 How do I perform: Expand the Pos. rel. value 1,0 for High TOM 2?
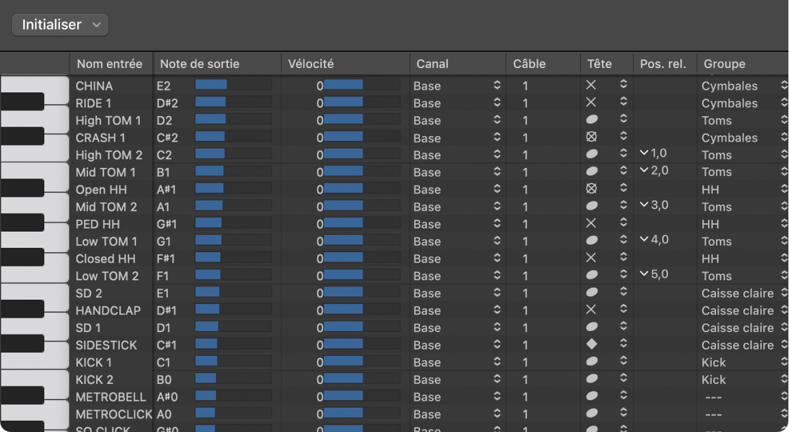tap(654, 154)
